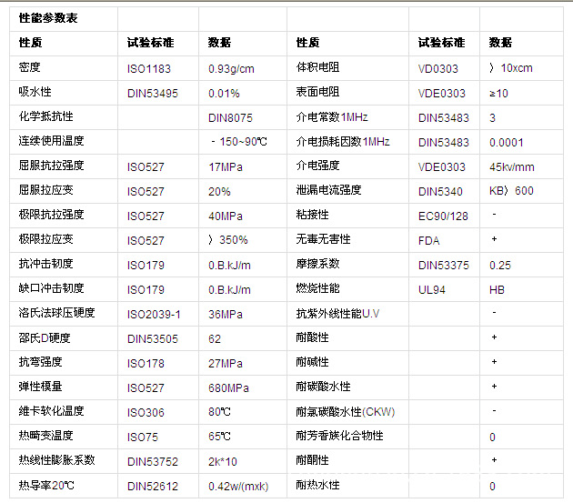Click the 17MPa yield strength value
Screen dimensions: 573x503
click(x=226, y=166)
